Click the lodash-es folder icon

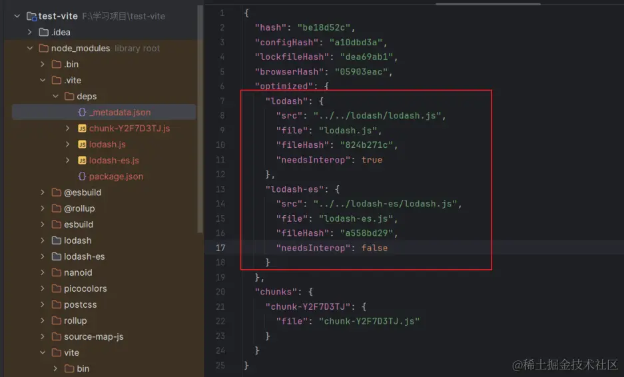(57, 256)
